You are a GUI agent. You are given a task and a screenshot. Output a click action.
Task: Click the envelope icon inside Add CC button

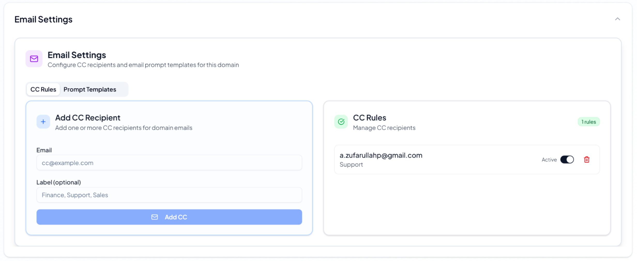click(x=155, y=217)
